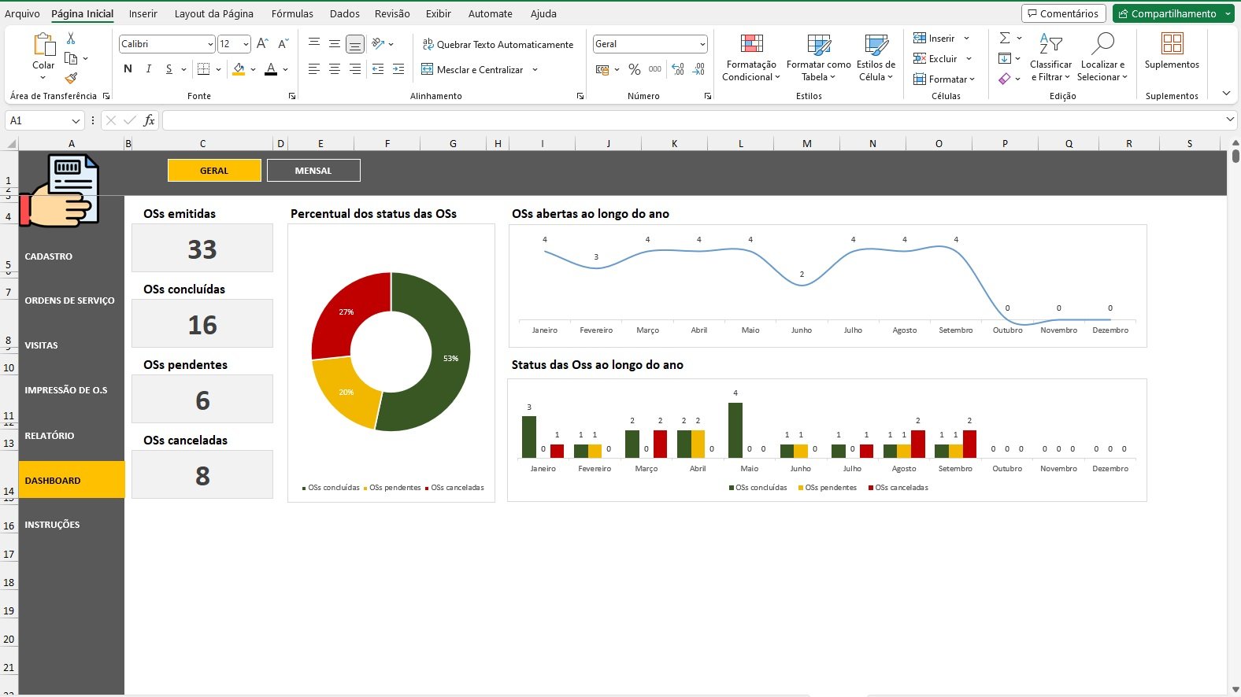Open Mesclar e Centralizar dropdown arrow

tap(535, 70)
